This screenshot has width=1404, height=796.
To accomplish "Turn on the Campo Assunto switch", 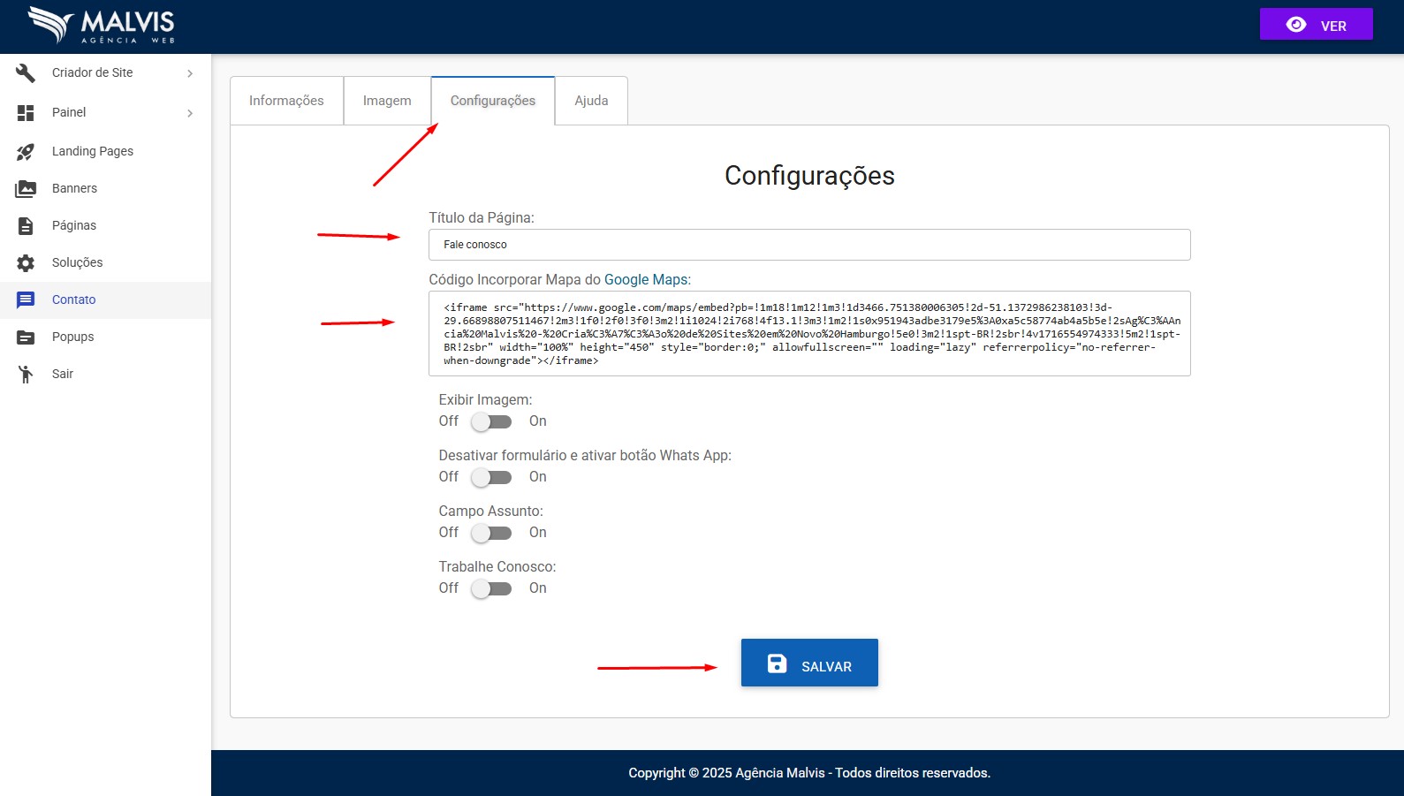I will (491, 534).
